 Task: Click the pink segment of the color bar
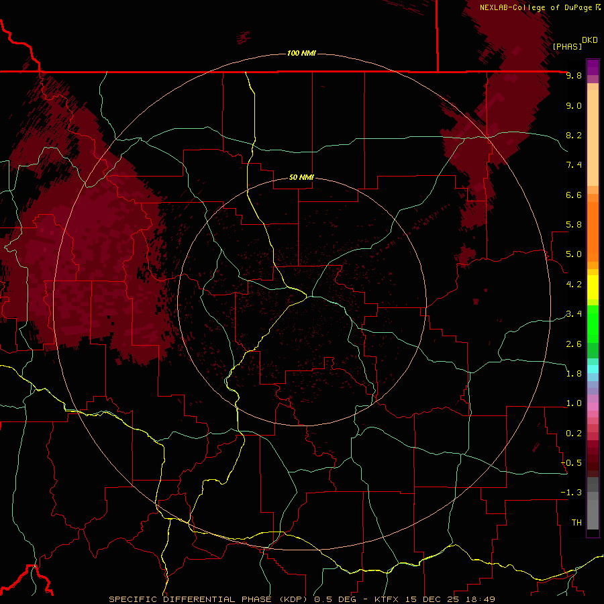coord(593,407)
